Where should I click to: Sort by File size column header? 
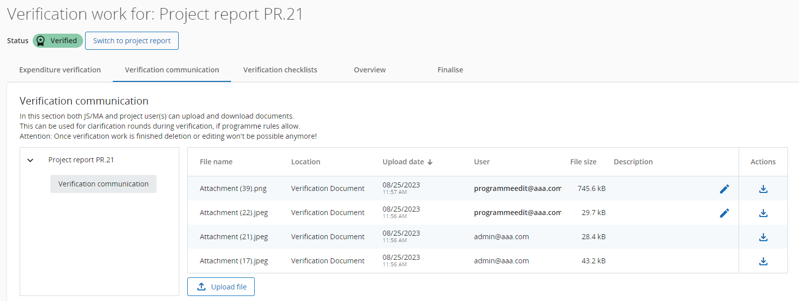tap(583, 162)
